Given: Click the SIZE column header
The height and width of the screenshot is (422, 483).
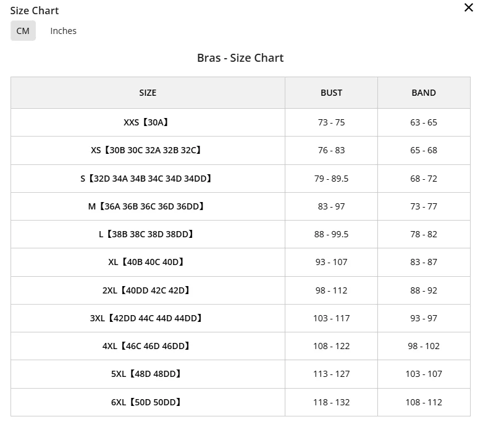Looking at the screenshot, I should 148,93.
